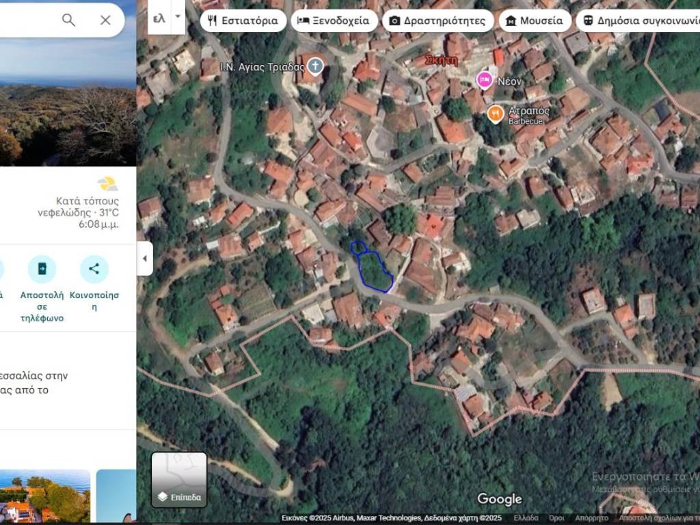Clear the search with the X icon
Image resolution: width=700 pixels, height=525 pixels.
click(105, 20)
